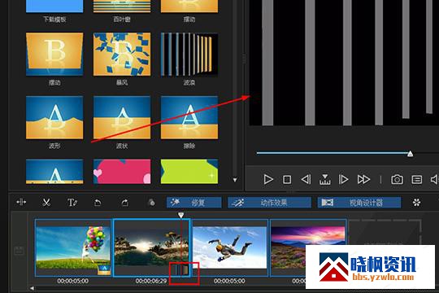Select the 暴风 storm transition thumbnail

click(x=122, y=55)
